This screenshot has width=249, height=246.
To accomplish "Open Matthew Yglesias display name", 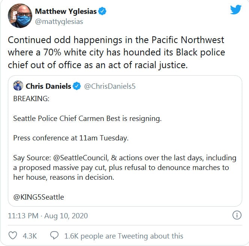I will point(66,11).
